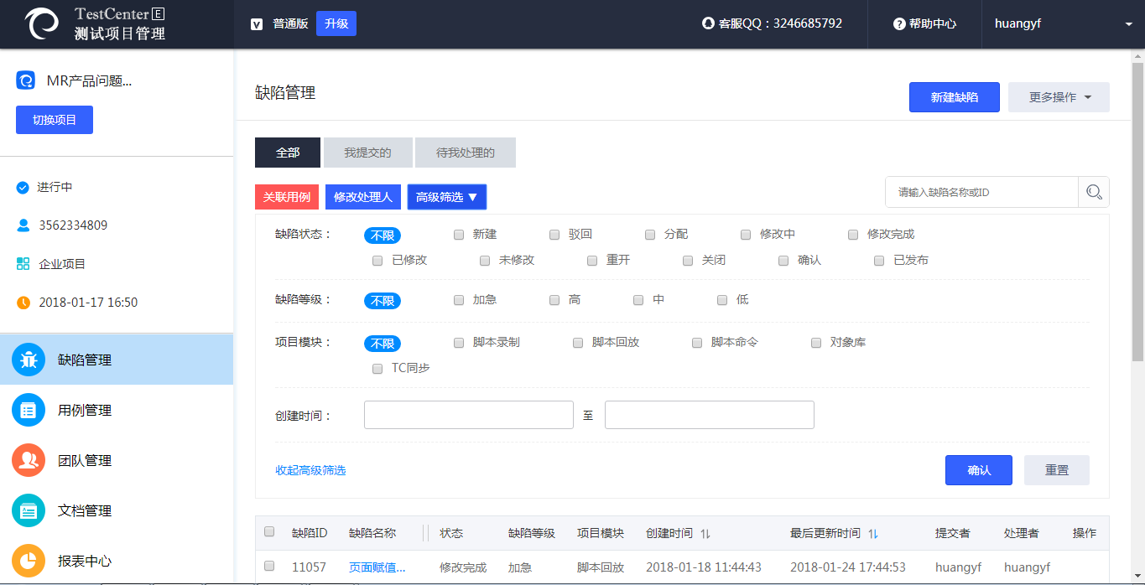The height and width of the screenshot is (585, 1145).
Task: Open 缺陷管理 bug icon in sidebar
Action: click(29, 360)
